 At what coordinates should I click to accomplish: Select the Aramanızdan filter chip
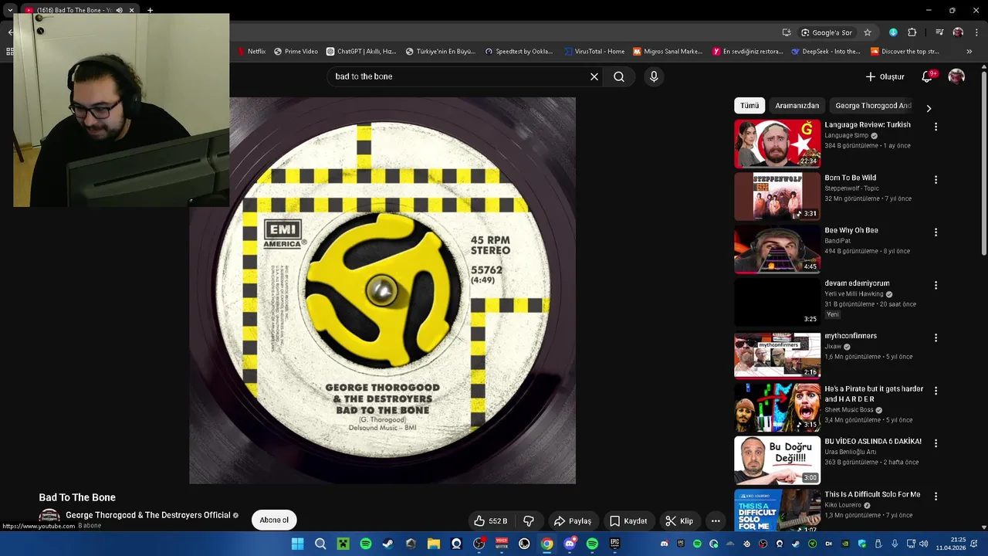(797, 106)
